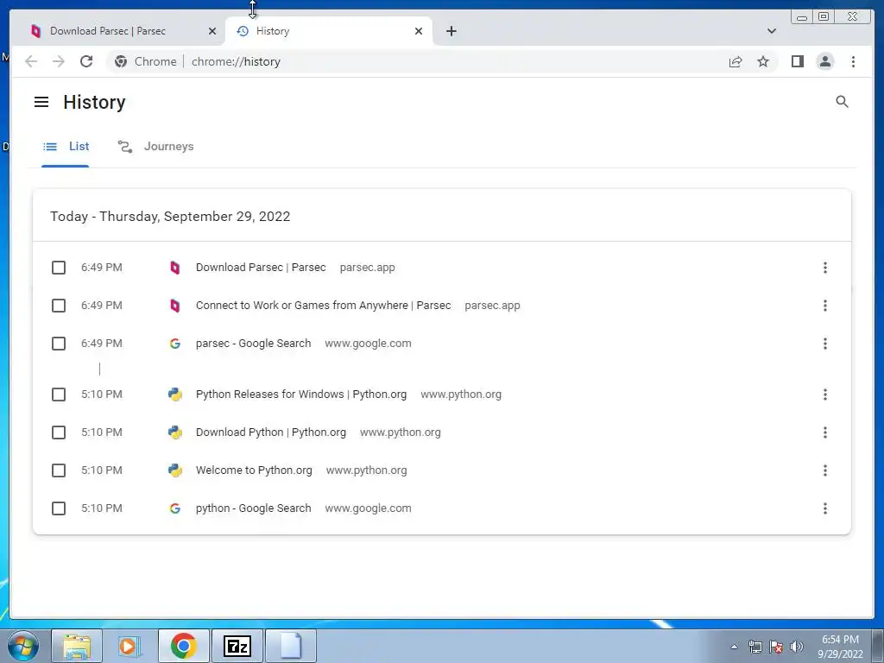Click the Python favicon beside Welcome to Python.org

click(174, 470)
